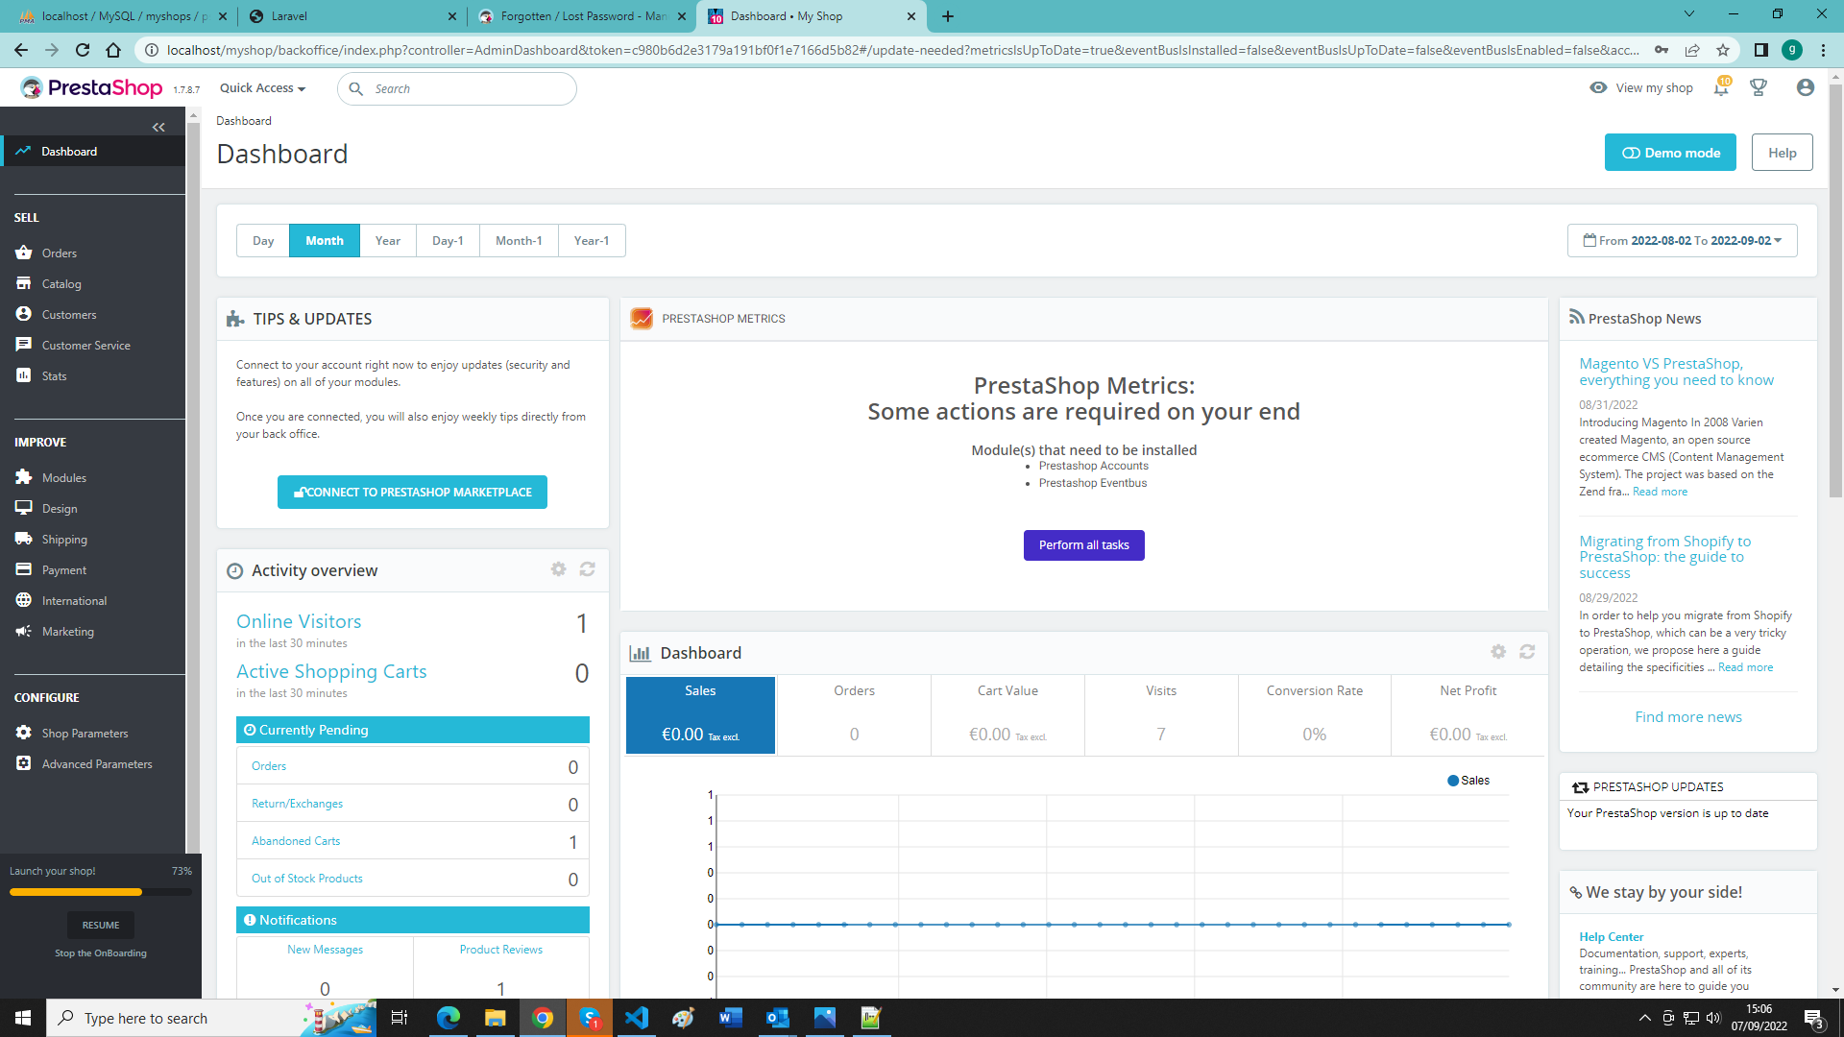The image size is (1844, 1037).
Task: Refresh the Activity overview panel
Action: click(x=587, y=569)
